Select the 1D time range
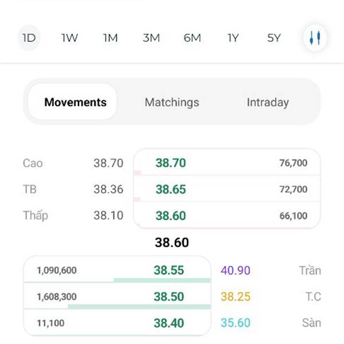This screenshot has width=344, height=344. point(29,38)
